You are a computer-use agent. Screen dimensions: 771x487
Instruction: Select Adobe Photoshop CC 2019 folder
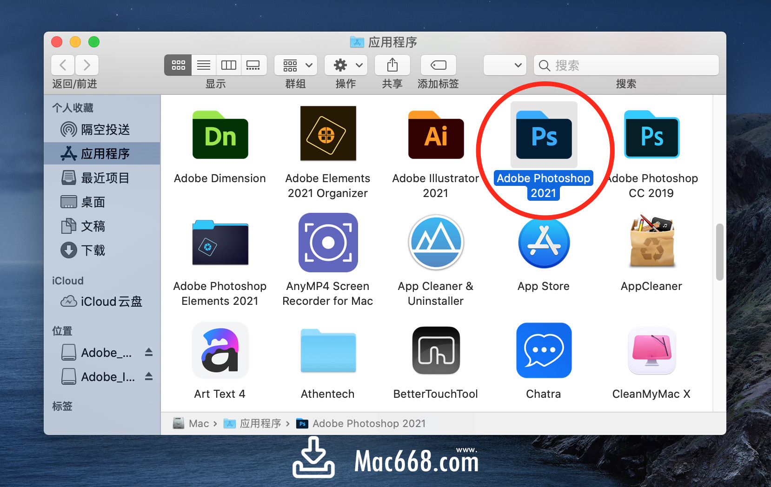coord(651,135)
